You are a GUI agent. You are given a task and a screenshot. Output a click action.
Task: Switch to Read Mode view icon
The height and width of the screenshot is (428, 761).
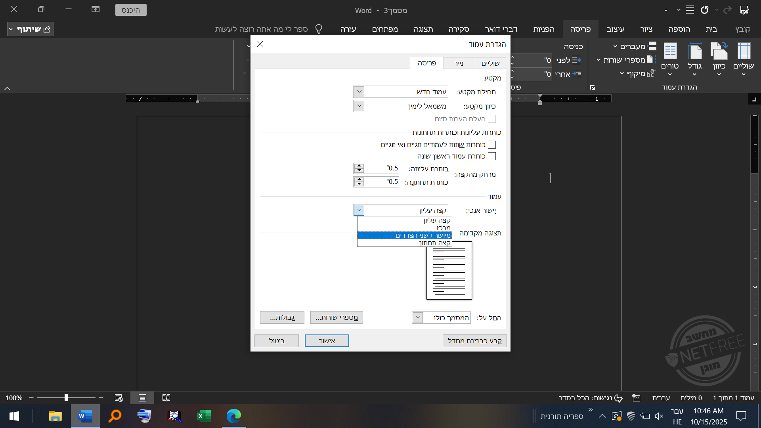tap(166, 397)
